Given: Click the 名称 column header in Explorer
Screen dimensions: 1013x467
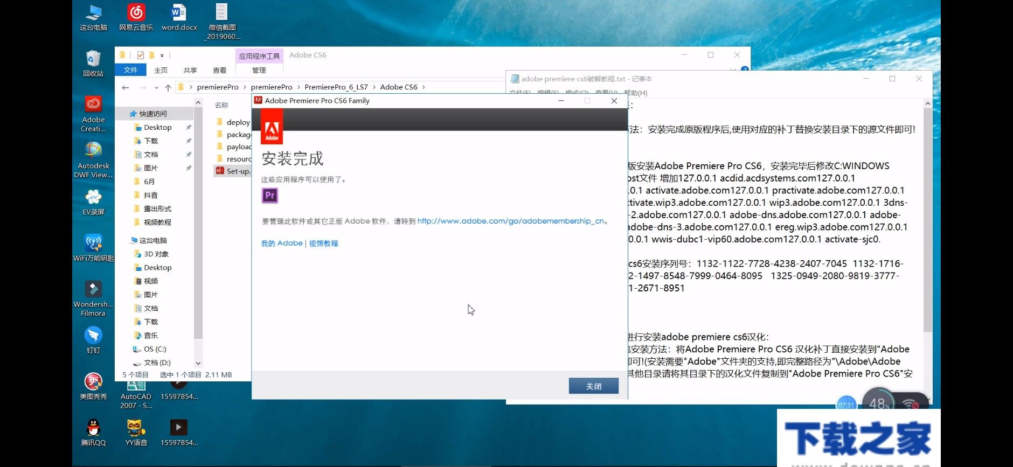Looking at the screenshot, I should (221, 105).
